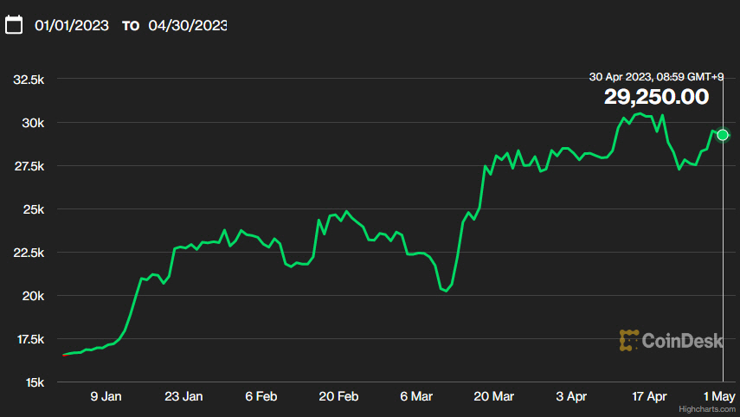Select the 20 Mar x-axis label
This screenshot has height=417, width=740.
pyautogui.click(x=494, y=396)
